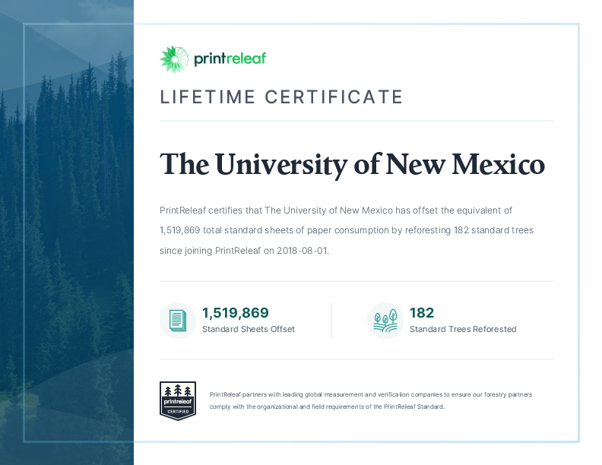The image size is (602, 465).
Task: Select the Lifetime Certificate heading
Action: (x=281, y=97)
